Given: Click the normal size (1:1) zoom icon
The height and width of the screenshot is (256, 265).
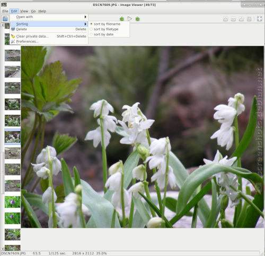Looking at the screenshot, I should click(241, 19).
